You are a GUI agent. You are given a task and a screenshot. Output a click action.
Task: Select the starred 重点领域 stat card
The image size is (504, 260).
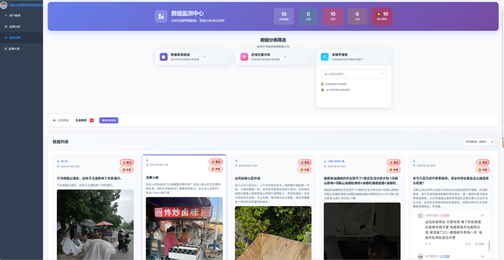(x=382, y=16)
